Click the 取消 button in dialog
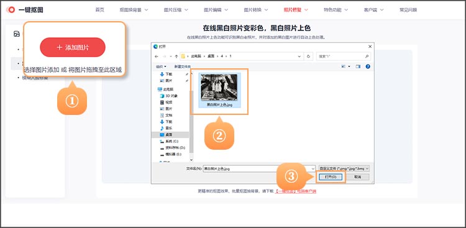The width and height of the screenshot is (466, 228). [x=357, y=177]
